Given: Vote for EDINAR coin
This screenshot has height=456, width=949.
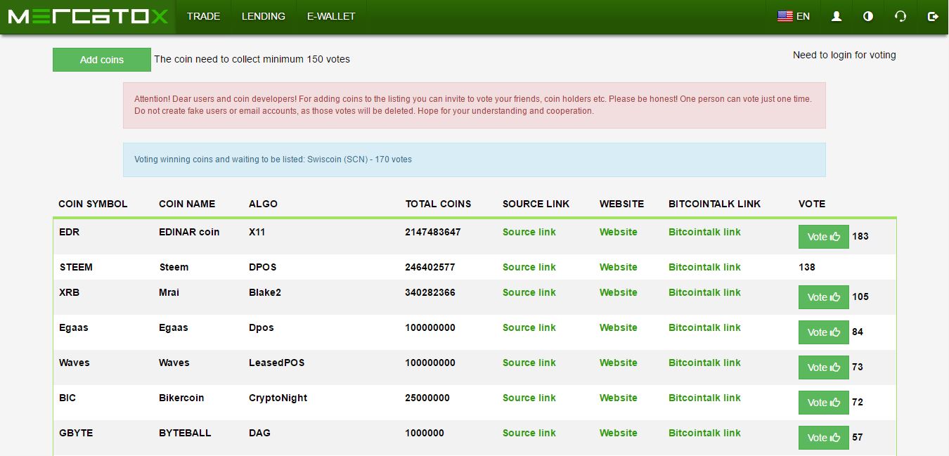Looking at the screenshot, I should 823,237.
